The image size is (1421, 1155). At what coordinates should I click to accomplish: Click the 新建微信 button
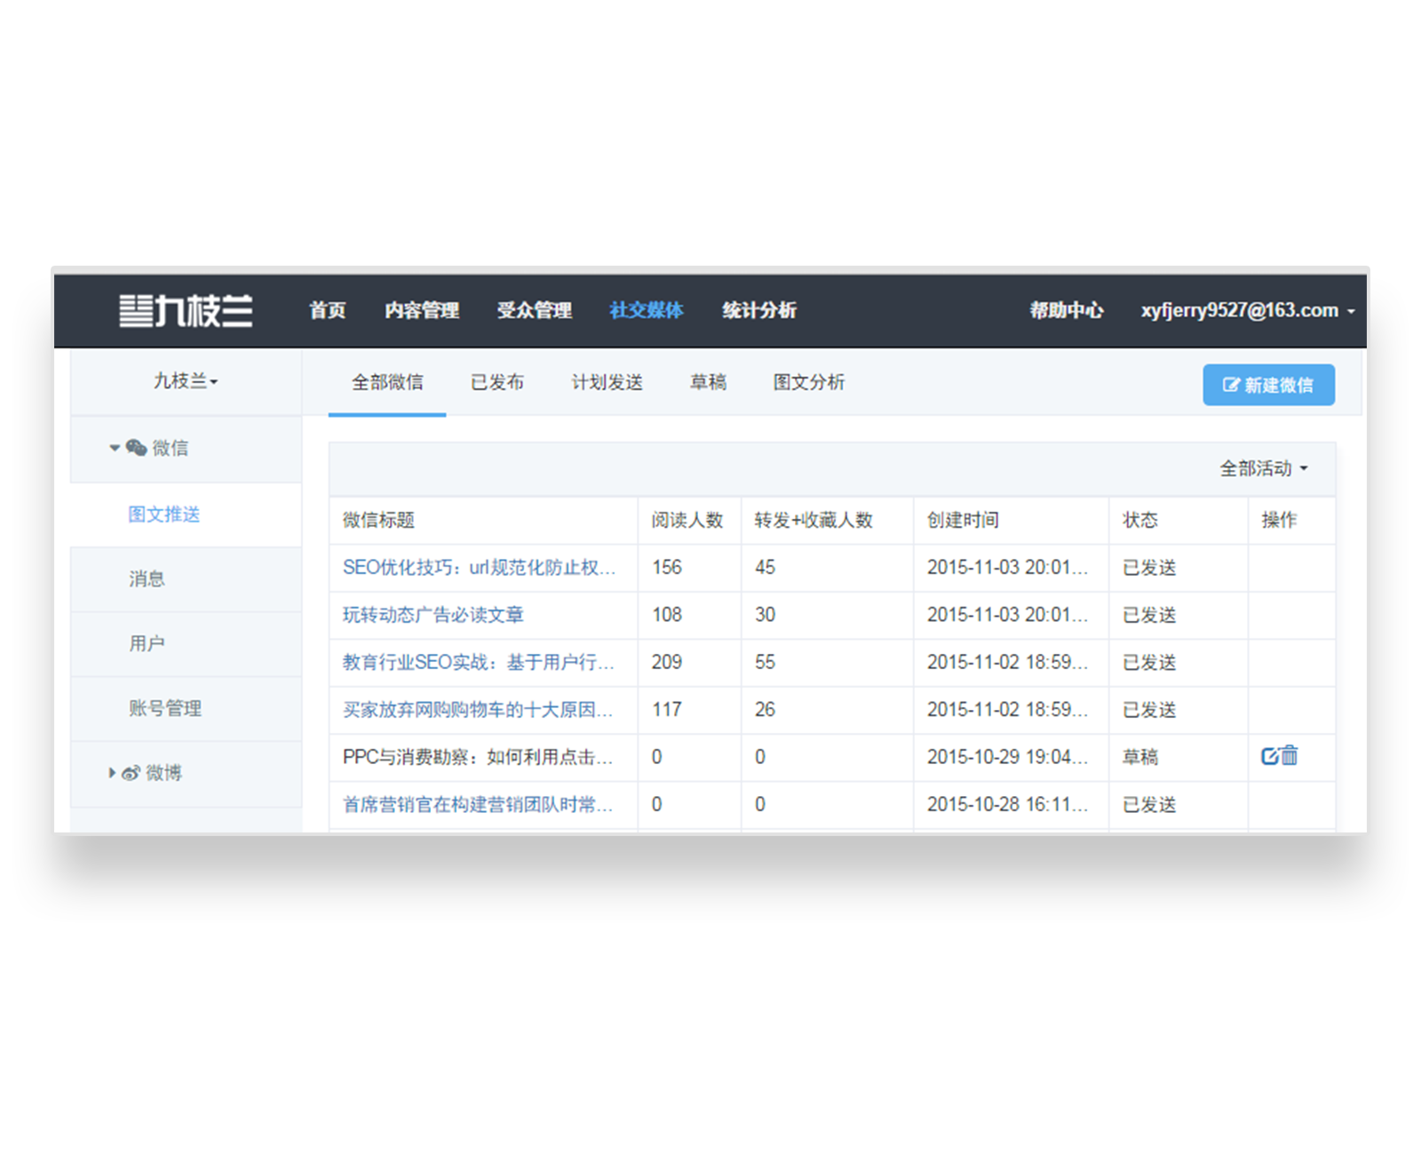click(1268, 385)
